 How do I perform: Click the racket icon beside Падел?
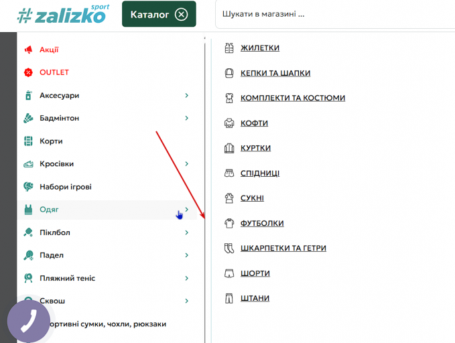[x=28, y=255]
